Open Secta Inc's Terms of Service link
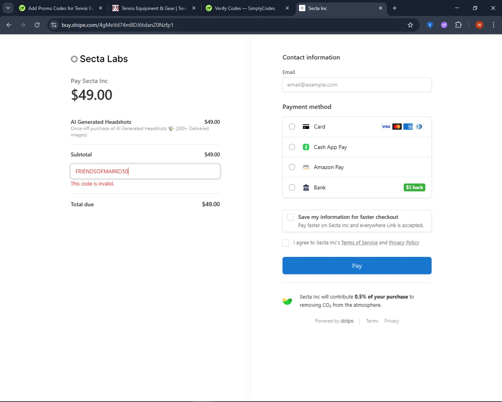 pos(359,243)
